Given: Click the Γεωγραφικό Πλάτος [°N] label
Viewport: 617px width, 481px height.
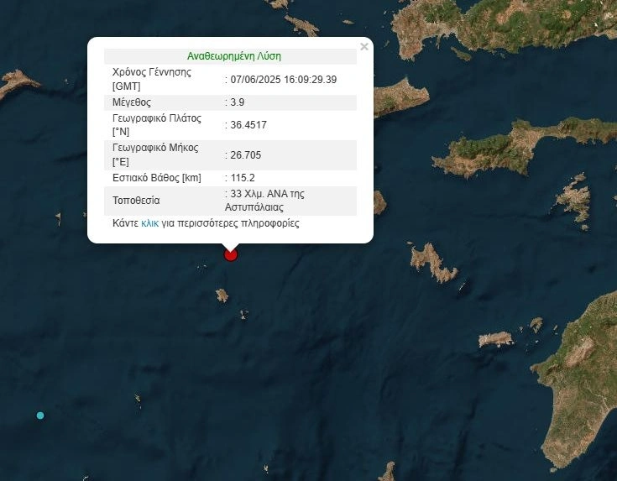Looking at the screenshot, I should pos(157,125).
